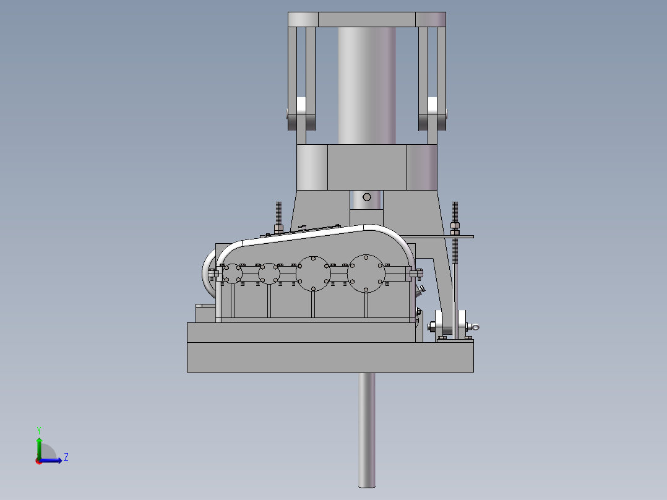Click the green Y axis arrow of the triad

click(39, 447)
